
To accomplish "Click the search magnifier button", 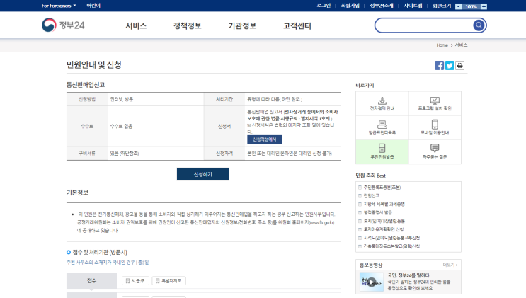I will pyautogui.click(x=479, y=25).
